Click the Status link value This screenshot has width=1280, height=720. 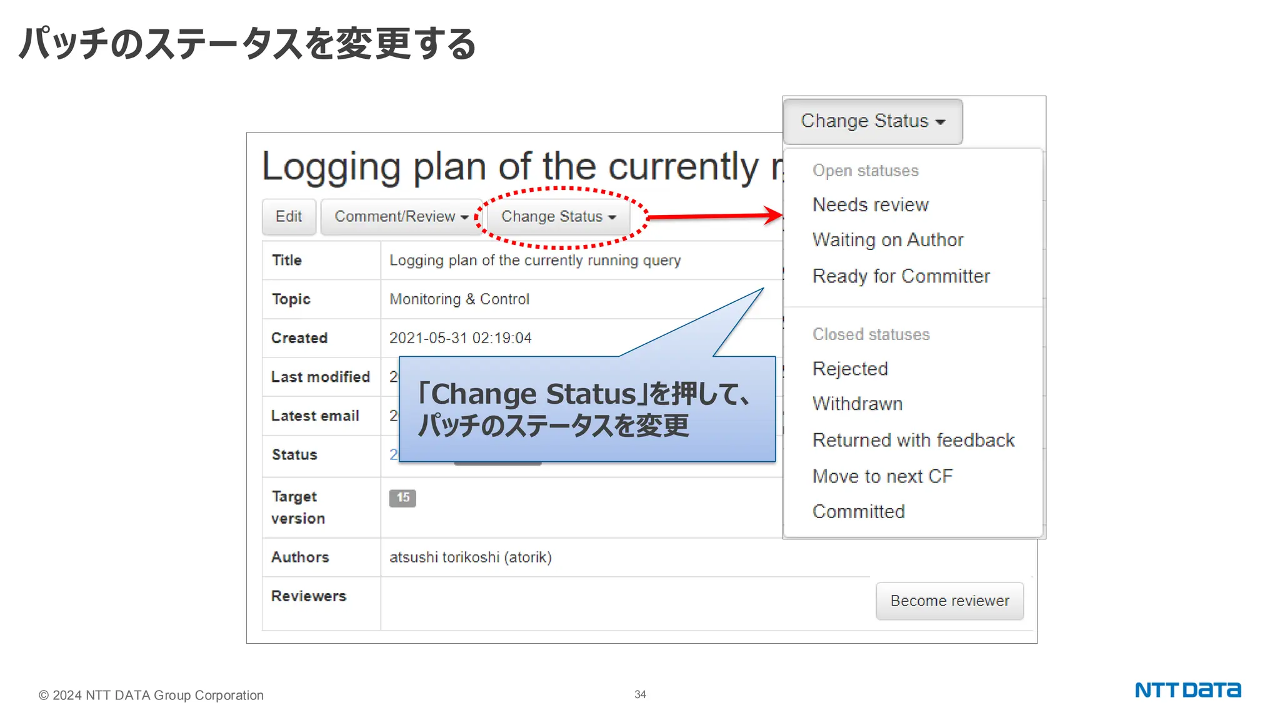(394, 454)
